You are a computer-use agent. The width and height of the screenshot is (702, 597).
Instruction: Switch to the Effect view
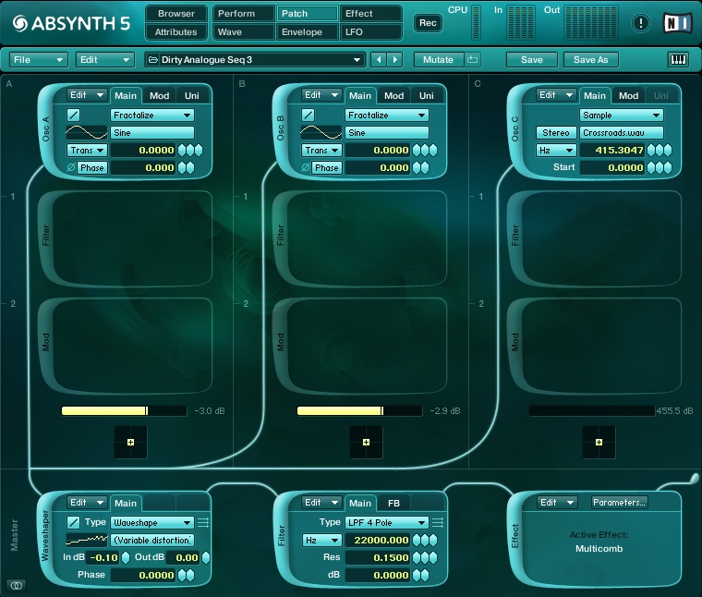click(x=370, y=14)
